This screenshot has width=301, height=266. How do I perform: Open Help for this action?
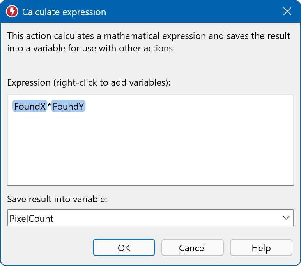click(x=261, y=248)
